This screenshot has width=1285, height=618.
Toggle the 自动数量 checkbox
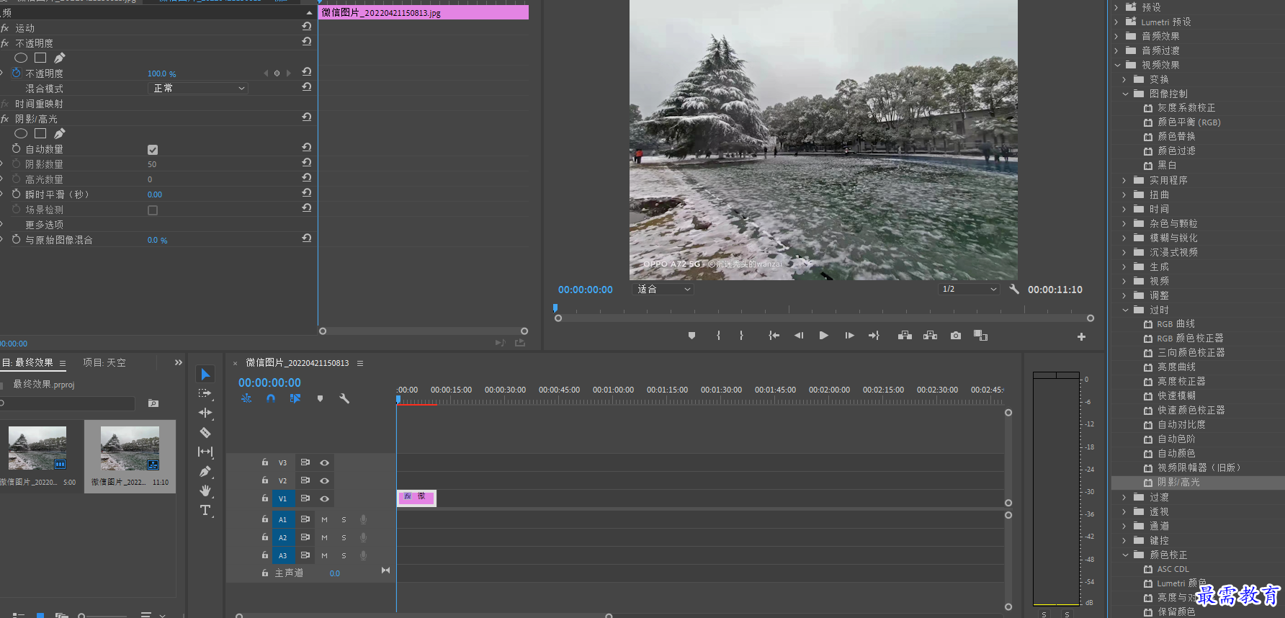[x=153, y=150]
